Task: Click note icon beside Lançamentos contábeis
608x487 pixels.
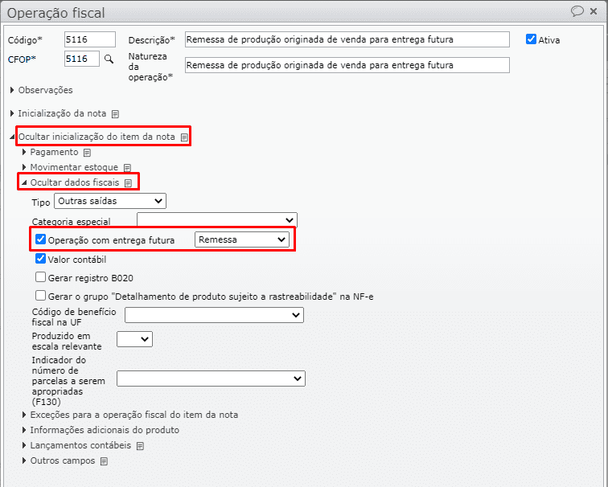Action: pos(140,446)
